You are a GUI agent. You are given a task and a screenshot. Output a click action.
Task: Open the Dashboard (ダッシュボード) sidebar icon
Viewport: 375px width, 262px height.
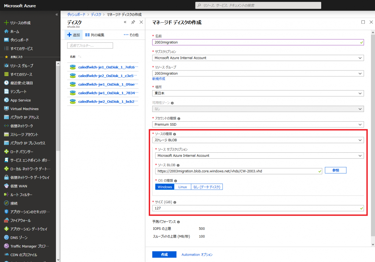7,40
